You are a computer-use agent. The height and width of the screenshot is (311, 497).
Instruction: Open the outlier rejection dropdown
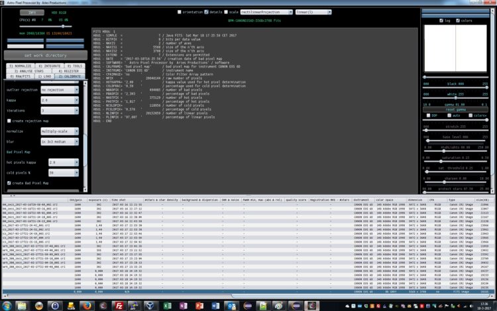click(60, 90)
